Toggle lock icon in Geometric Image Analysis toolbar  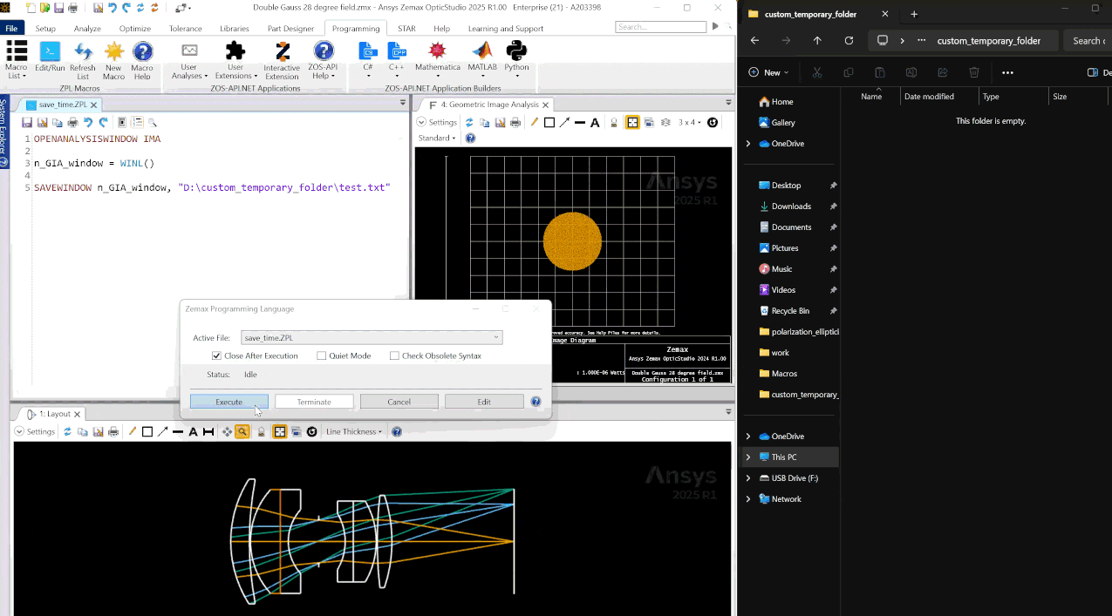[x=614, y=123]
